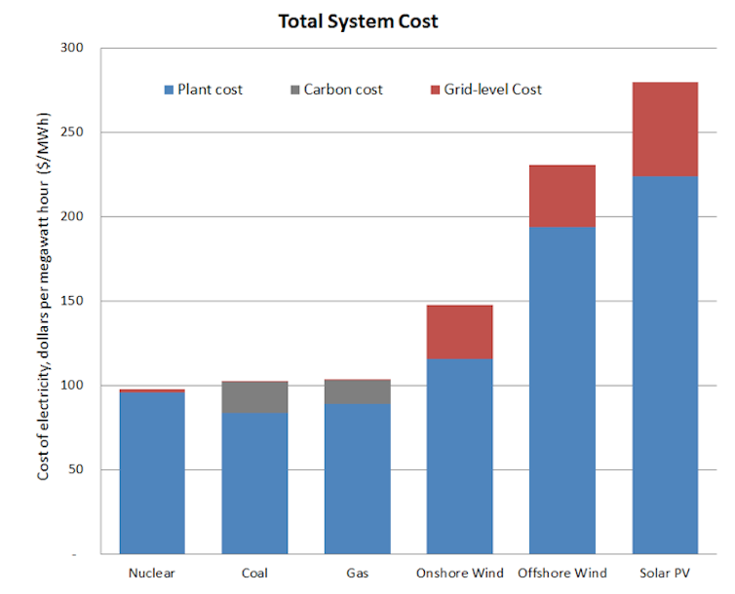Select the Solar PV x-axis label
Viewport: 735px width, 594px height.
click(x=665, y=573)
